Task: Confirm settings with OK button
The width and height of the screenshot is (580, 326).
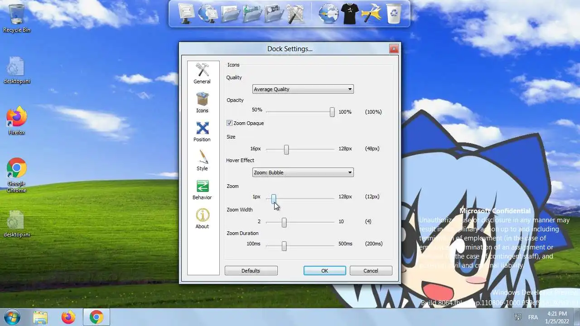Action: point(325,271)
